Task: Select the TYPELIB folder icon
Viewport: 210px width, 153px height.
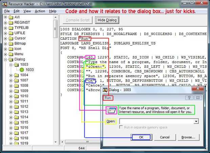Action: 11,28
